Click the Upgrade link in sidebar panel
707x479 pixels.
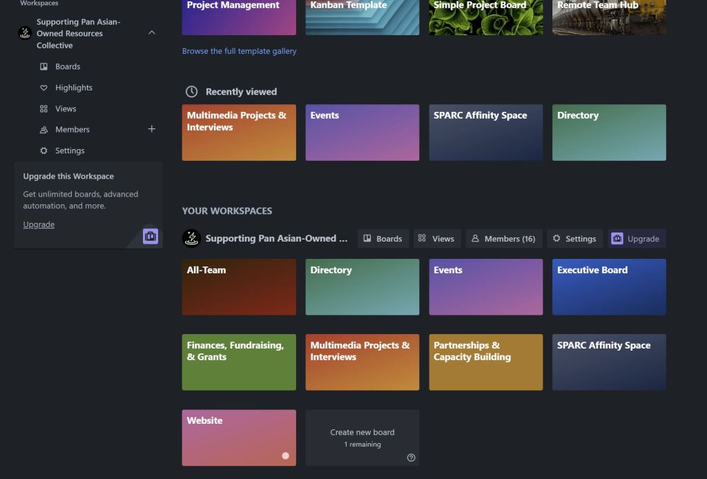click(39, 224)
